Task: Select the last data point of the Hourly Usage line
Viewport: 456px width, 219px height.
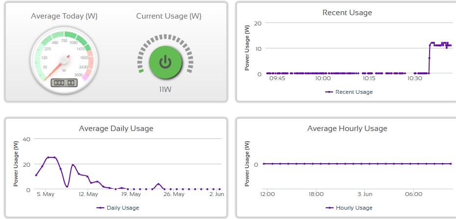Action: [x=450, y=164]
